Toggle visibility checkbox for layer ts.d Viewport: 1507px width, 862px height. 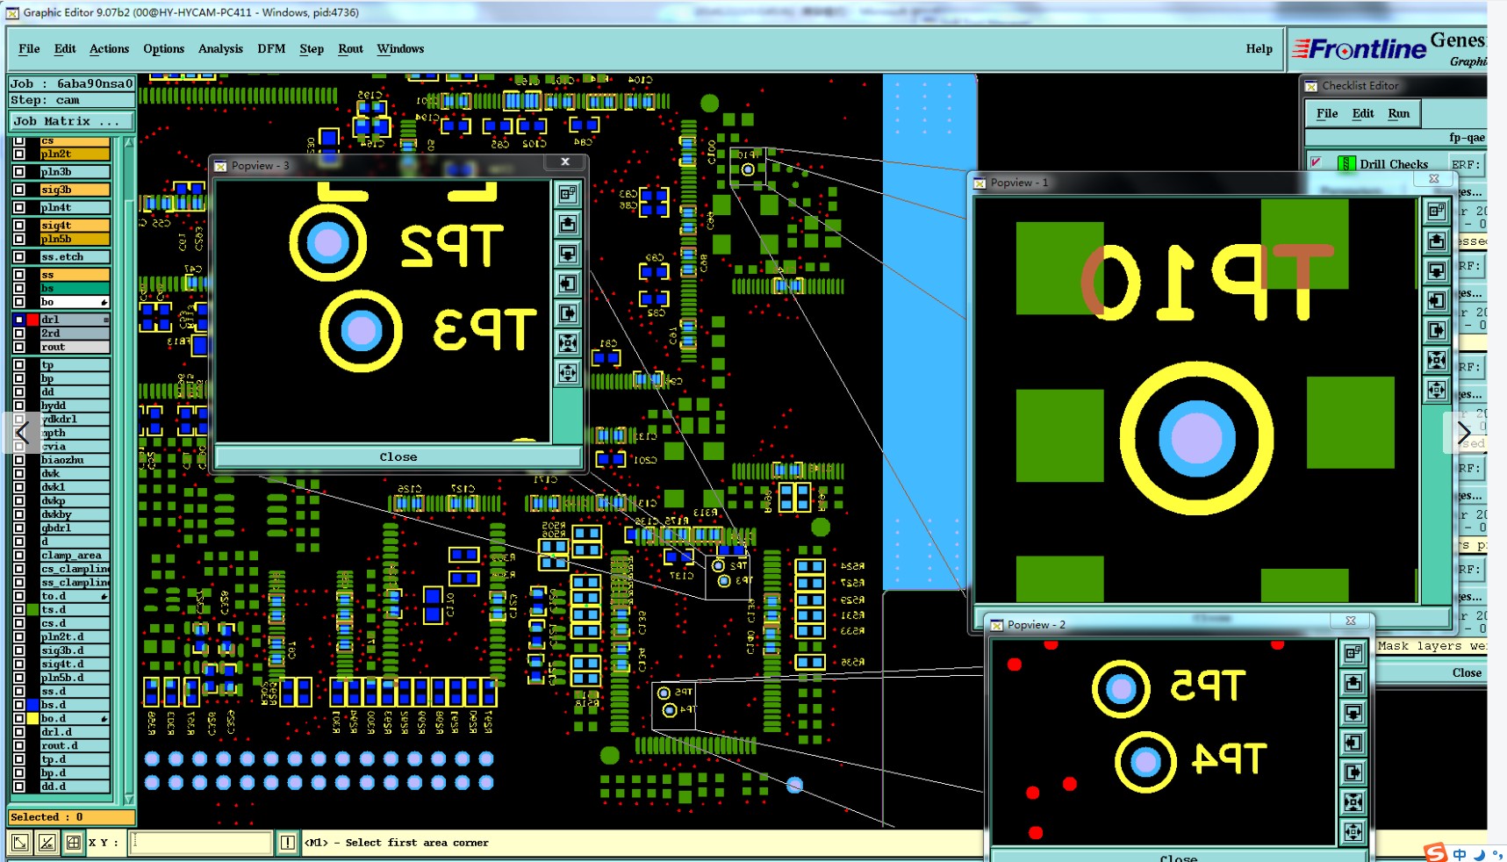pyautogui.click(x=19, y=609)
